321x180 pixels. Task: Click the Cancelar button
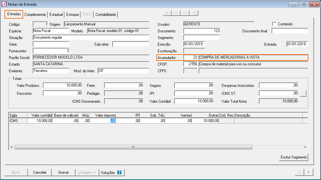[40, 172]
